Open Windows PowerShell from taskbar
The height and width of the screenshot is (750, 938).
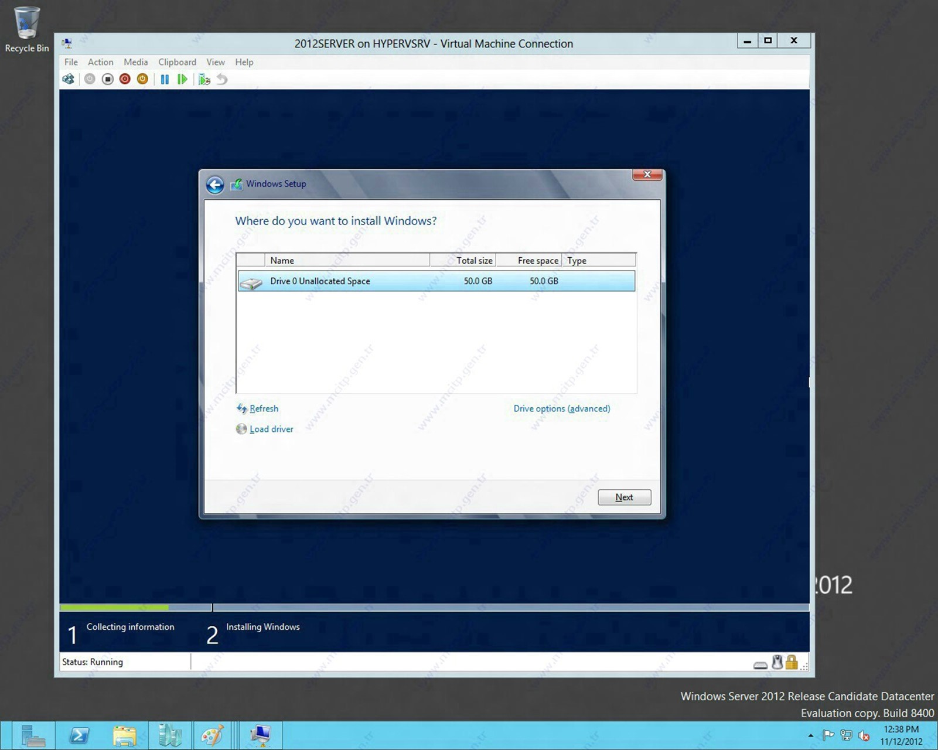tap(79, 736)
